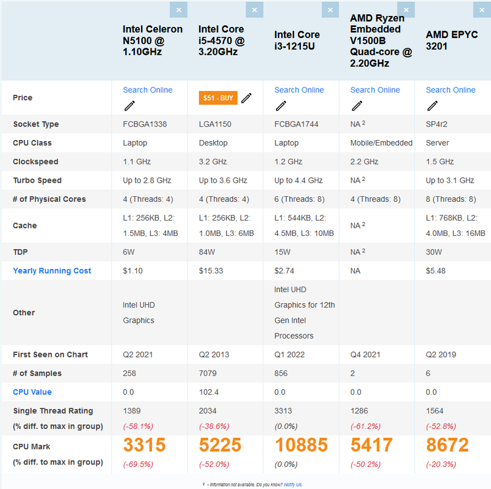Click CPU Mark difference (-69.5%)

click(138, 464)
